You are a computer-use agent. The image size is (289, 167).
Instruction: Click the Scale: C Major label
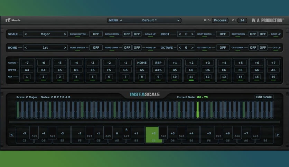coord(27,97)
